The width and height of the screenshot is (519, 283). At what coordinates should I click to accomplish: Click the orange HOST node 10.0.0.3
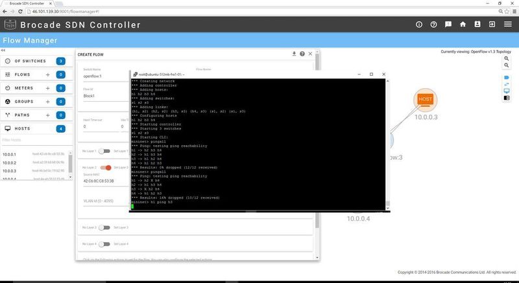[x=426, y=99]
